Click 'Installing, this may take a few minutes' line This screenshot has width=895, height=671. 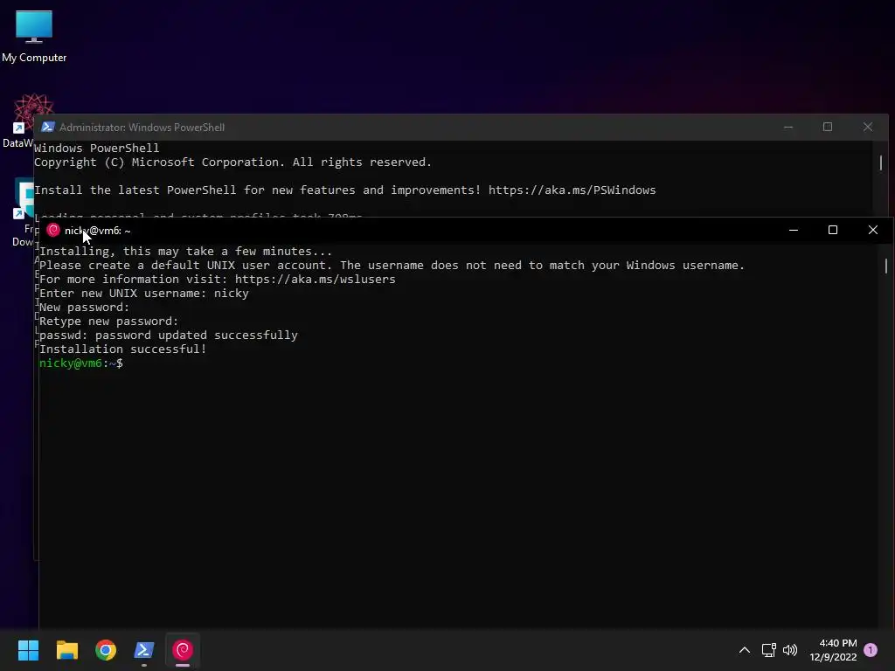(185, 251)
